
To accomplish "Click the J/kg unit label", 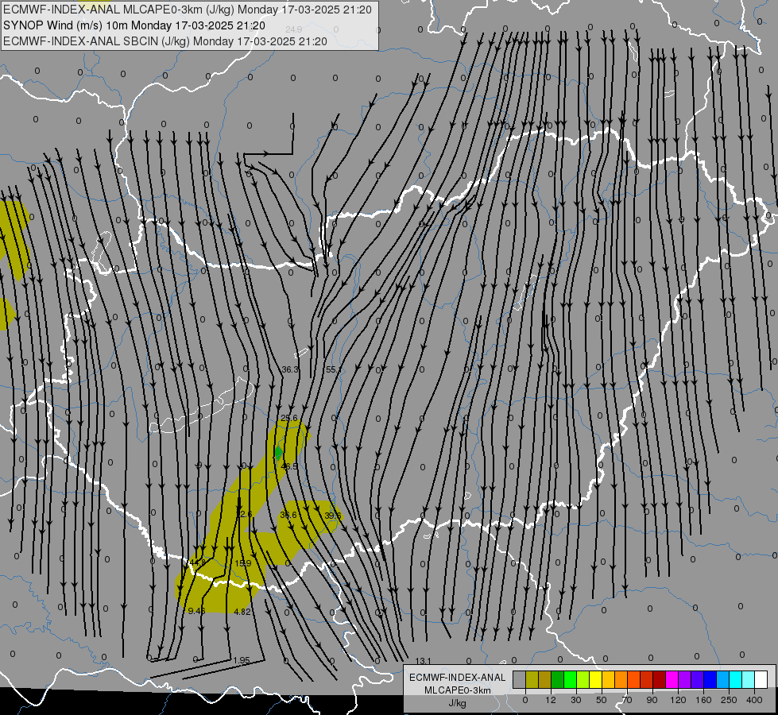I will point(458,703).
